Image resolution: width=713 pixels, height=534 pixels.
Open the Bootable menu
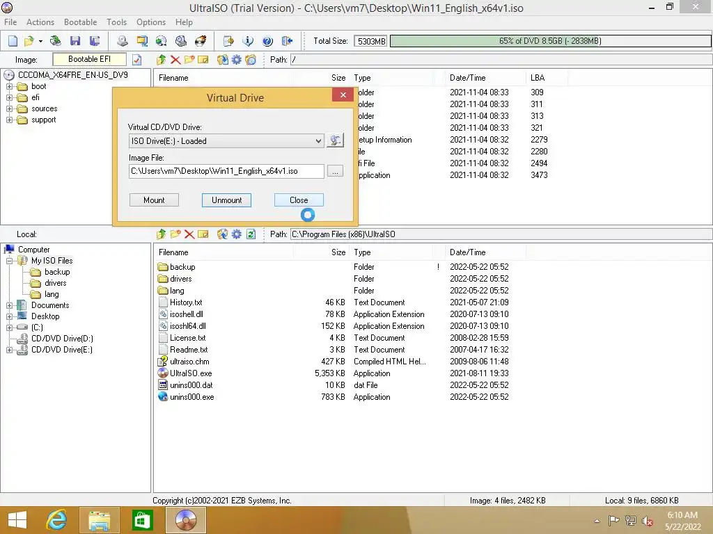click(81, 22)
